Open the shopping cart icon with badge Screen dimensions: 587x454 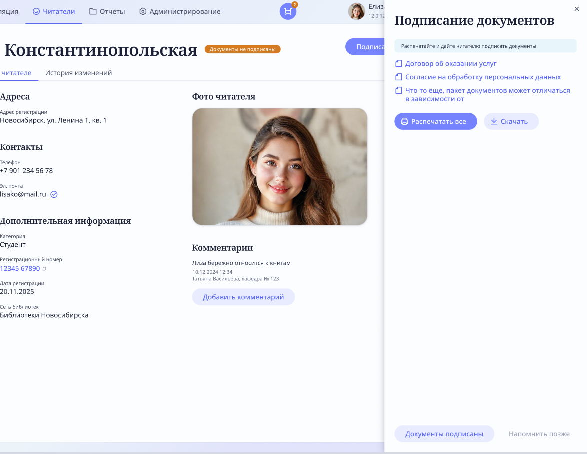[x=288, y=11]
